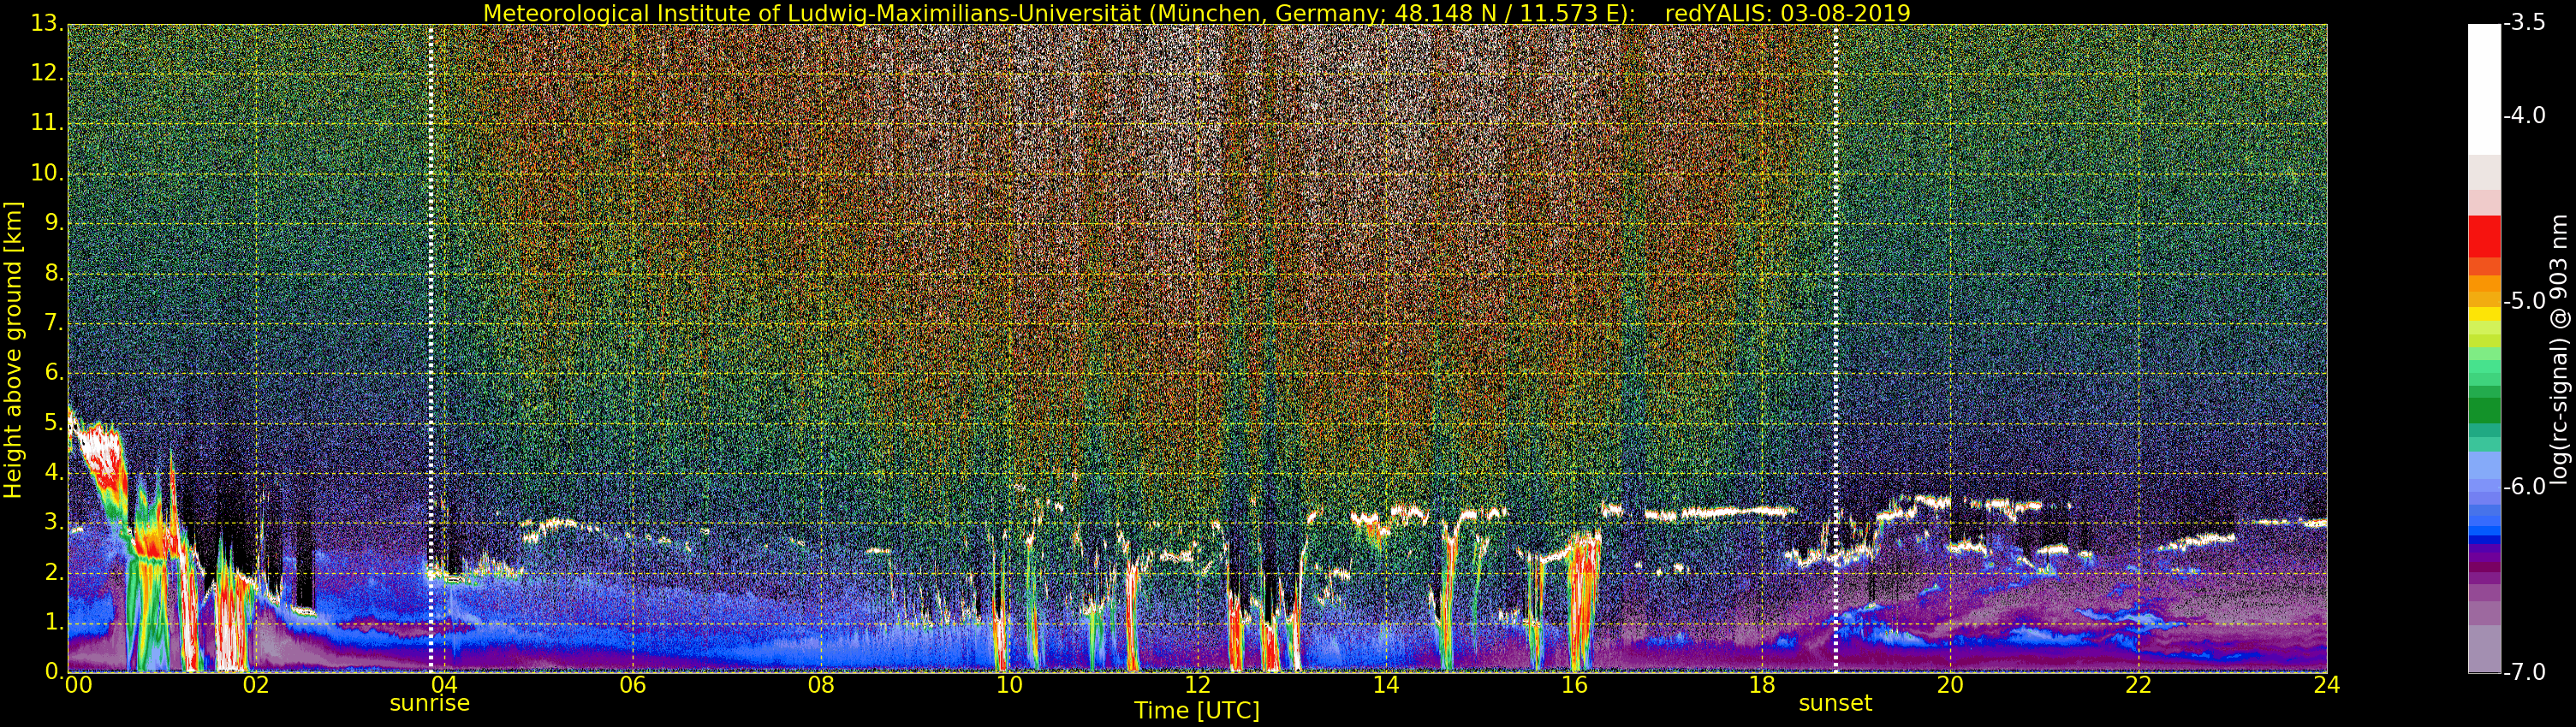2576x727 pixels.
Task: Click the '06' time axis tick label
Action: point(633,685)
